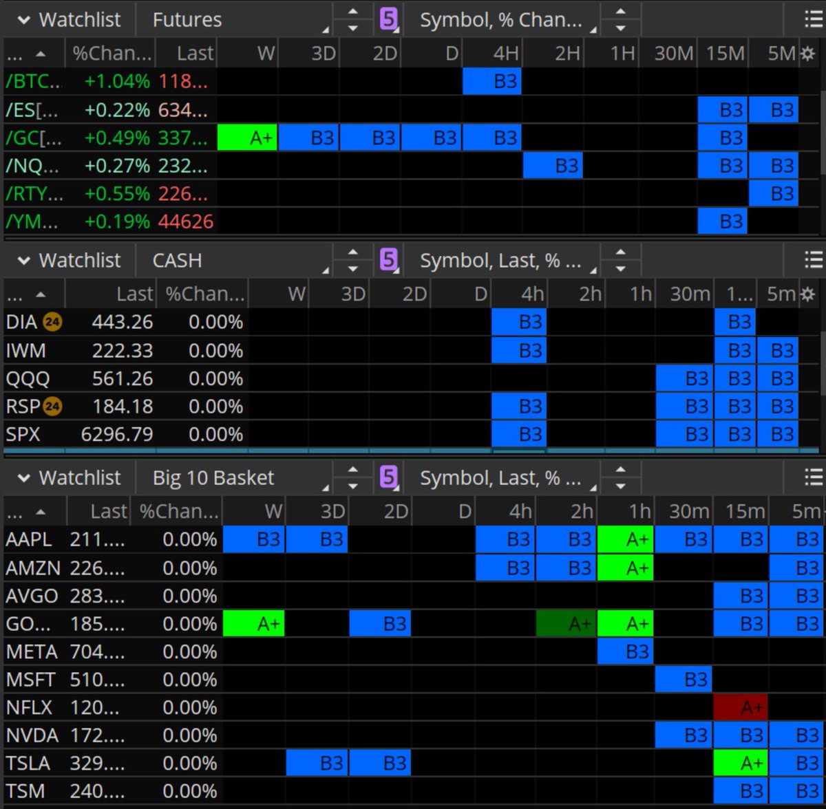Open the Big 10 Basket panel hamburger menu
The image size is (826, 809).
pyautogui.click(x=814, y=477)
